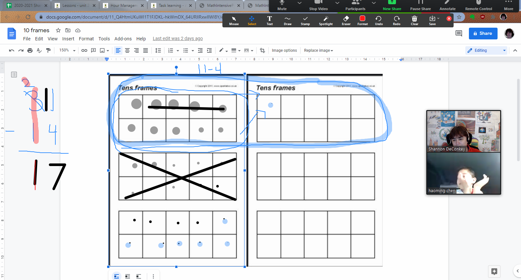The height and width of the screenshot is (280, 521).
Task: Change the 150% zoom level
Action: 67,50
